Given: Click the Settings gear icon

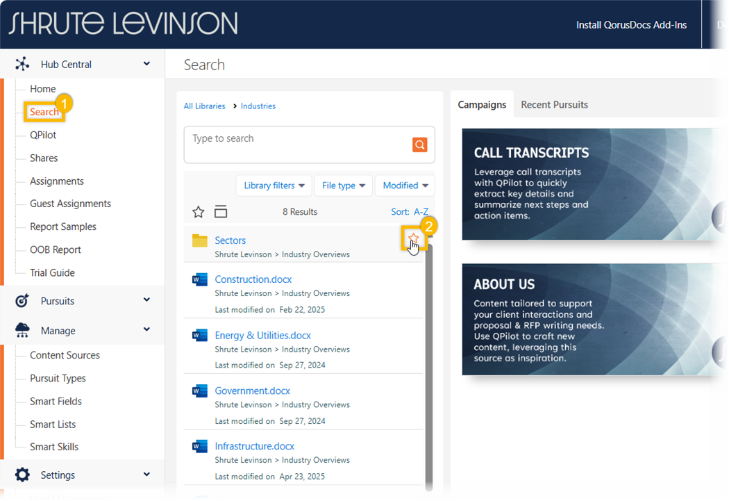Looking at the screenshot, I should point(22,475).
